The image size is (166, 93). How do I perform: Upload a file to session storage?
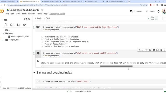tap(6, 25)
